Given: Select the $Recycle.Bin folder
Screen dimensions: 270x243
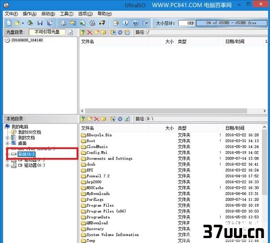Looking at the screenshot, I should point(99,135).
